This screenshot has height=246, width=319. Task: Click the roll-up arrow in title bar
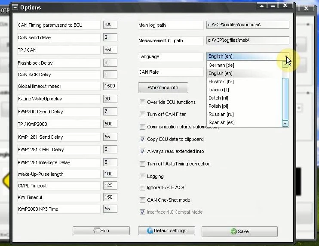coord(262,6)
